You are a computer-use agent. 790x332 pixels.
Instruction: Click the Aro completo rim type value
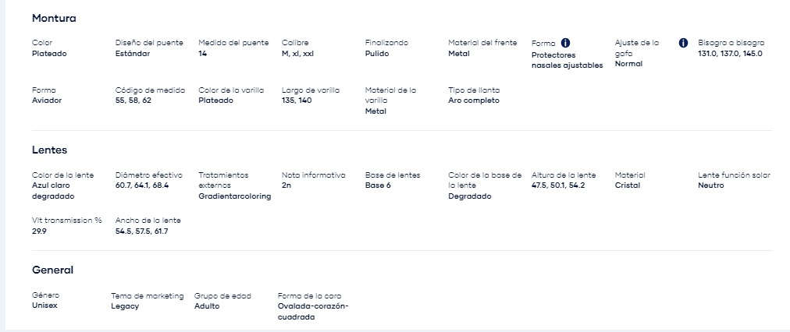474,101
